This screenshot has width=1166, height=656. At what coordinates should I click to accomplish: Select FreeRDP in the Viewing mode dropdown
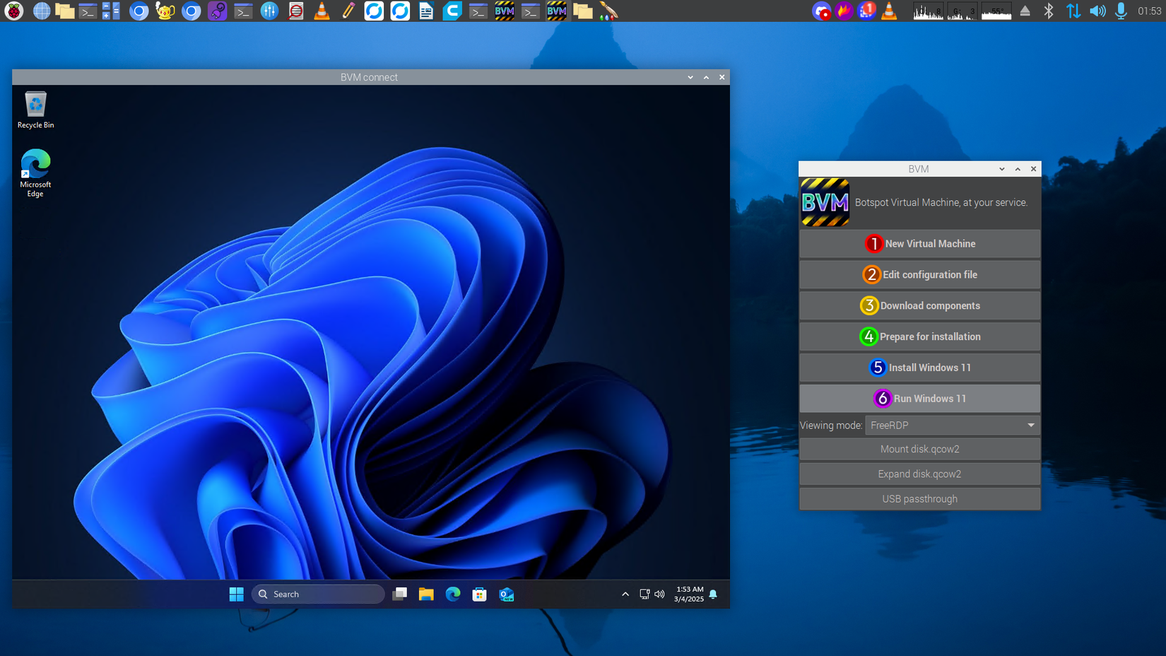(x=952, y=425)
